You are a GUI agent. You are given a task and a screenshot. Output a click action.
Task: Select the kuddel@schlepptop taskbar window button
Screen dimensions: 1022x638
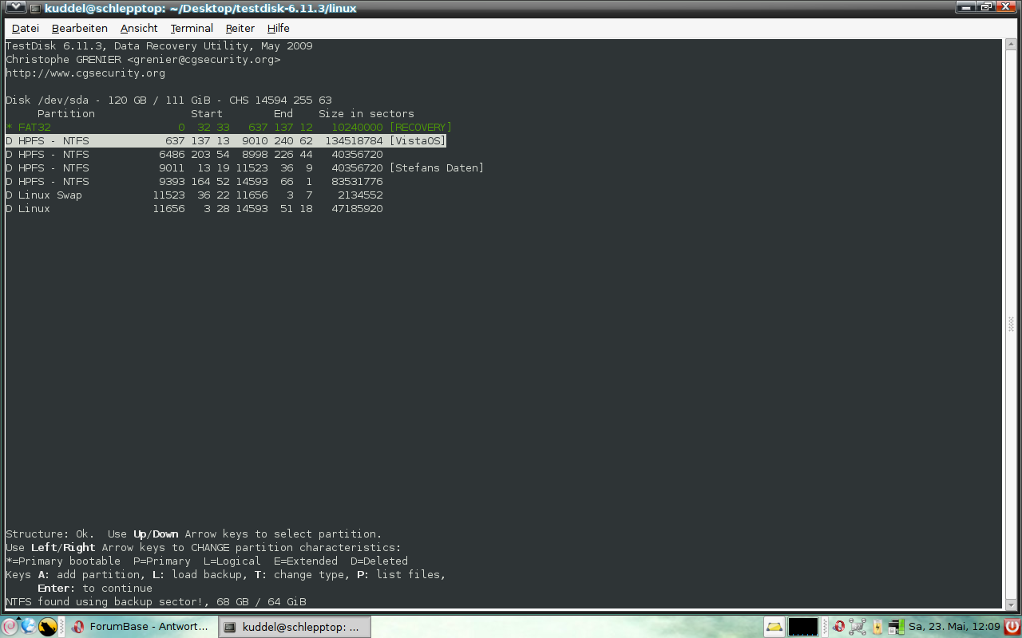(295, 627)
